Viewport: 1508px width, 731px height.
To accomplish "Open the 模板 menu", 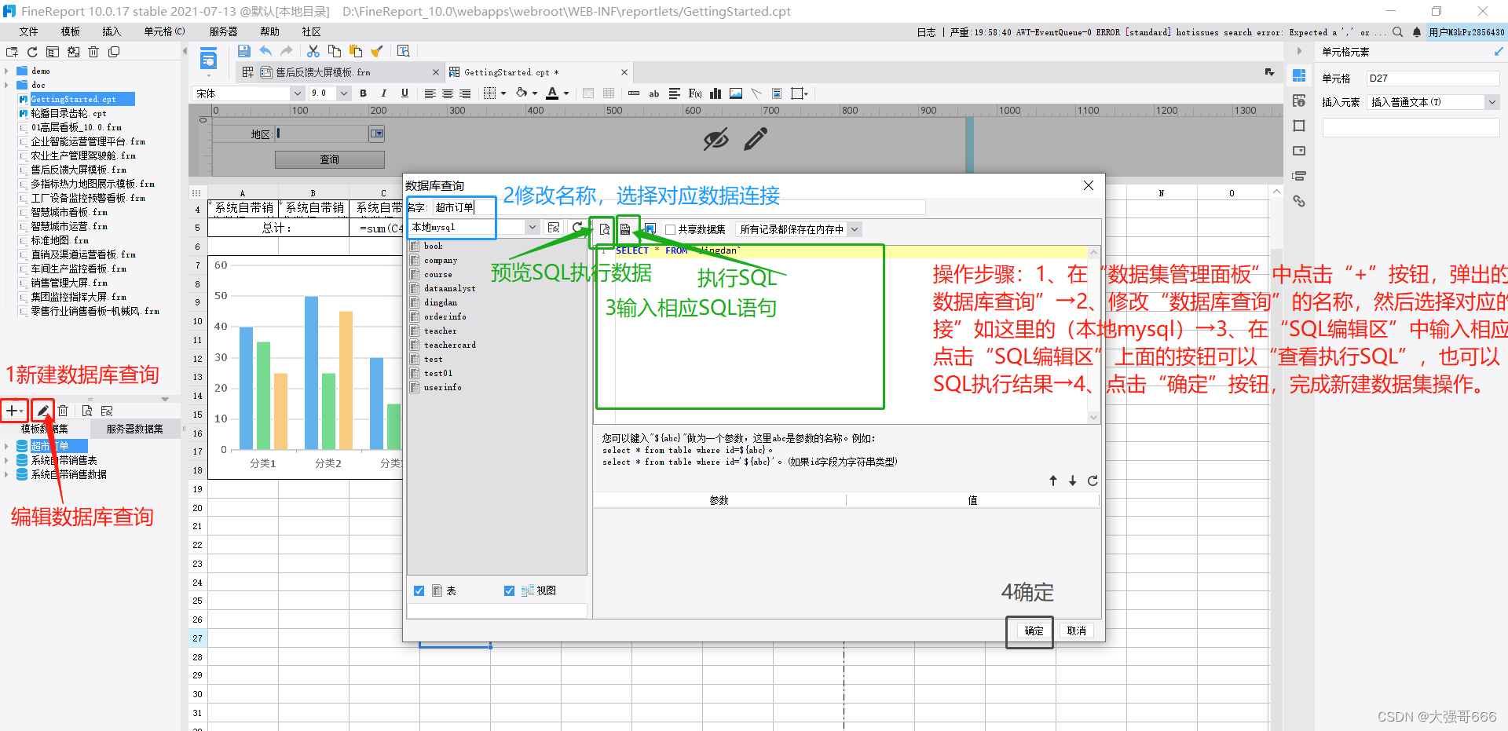I will [71, 31].
